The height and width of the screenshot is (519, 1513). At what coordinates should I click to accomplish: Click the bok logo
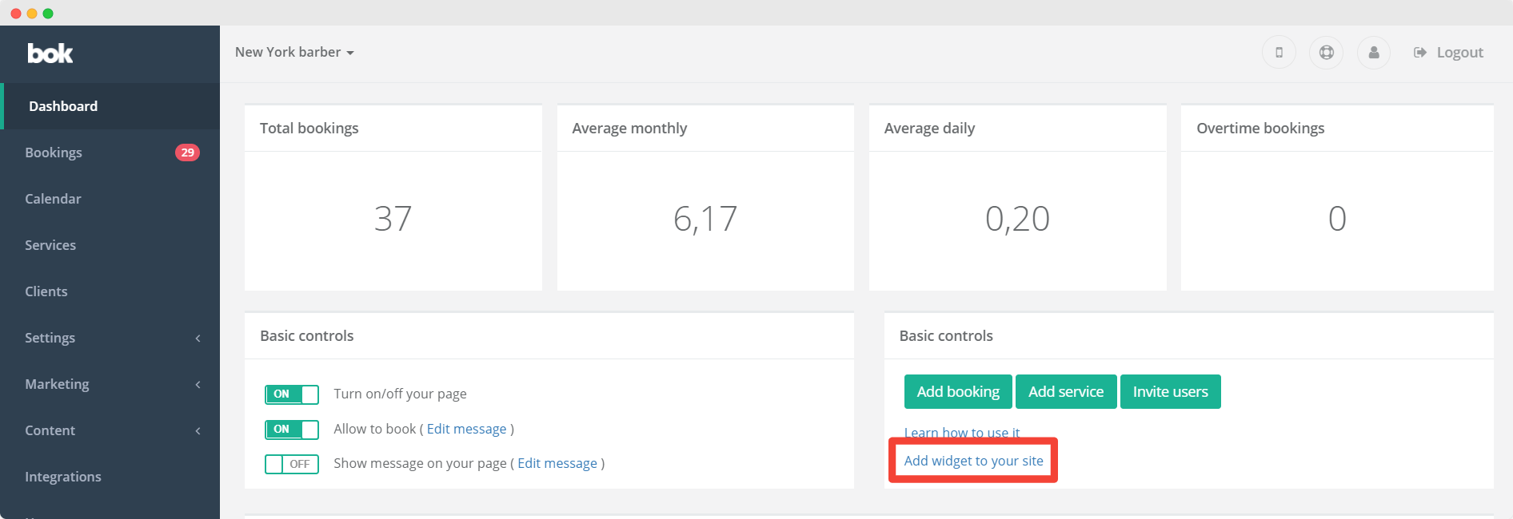coord(50,53)
